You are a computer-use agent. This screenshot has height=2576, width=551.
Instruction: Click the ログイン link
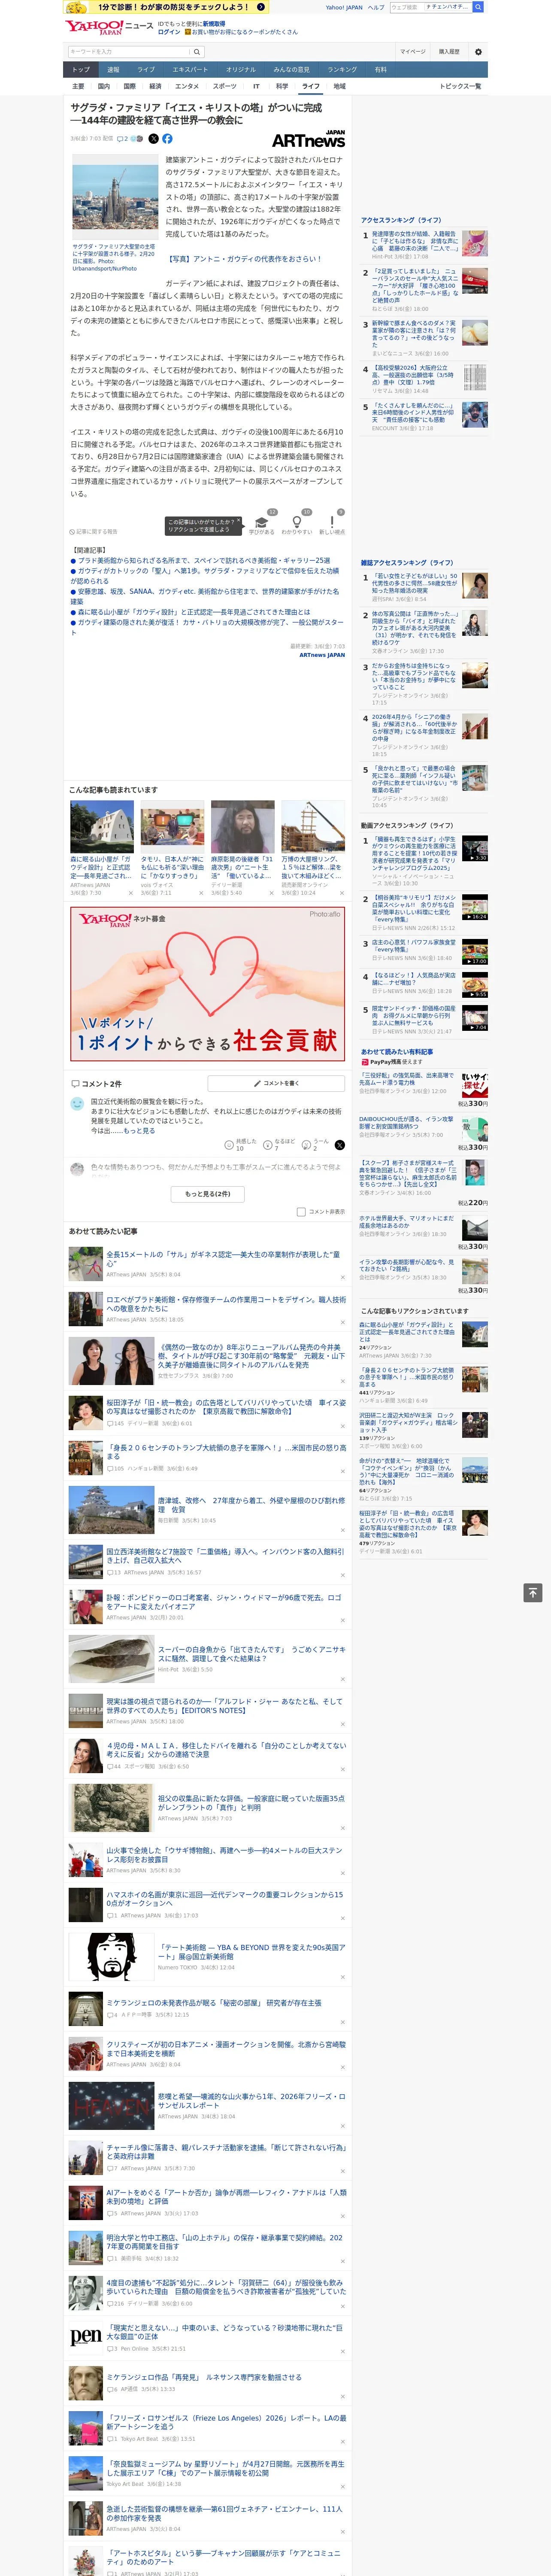(169, 32)
